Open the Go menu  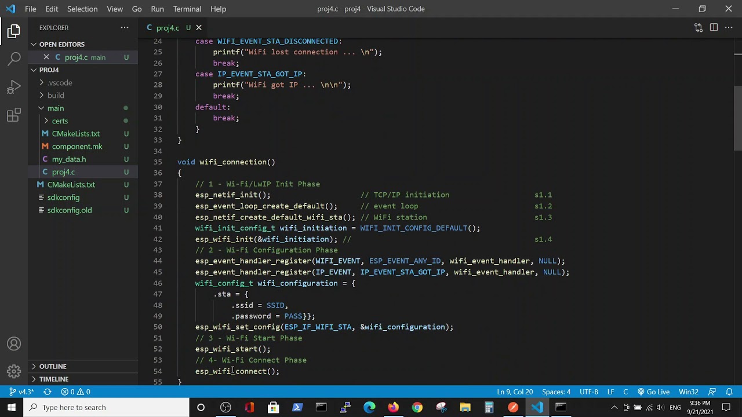coord(137,9)
